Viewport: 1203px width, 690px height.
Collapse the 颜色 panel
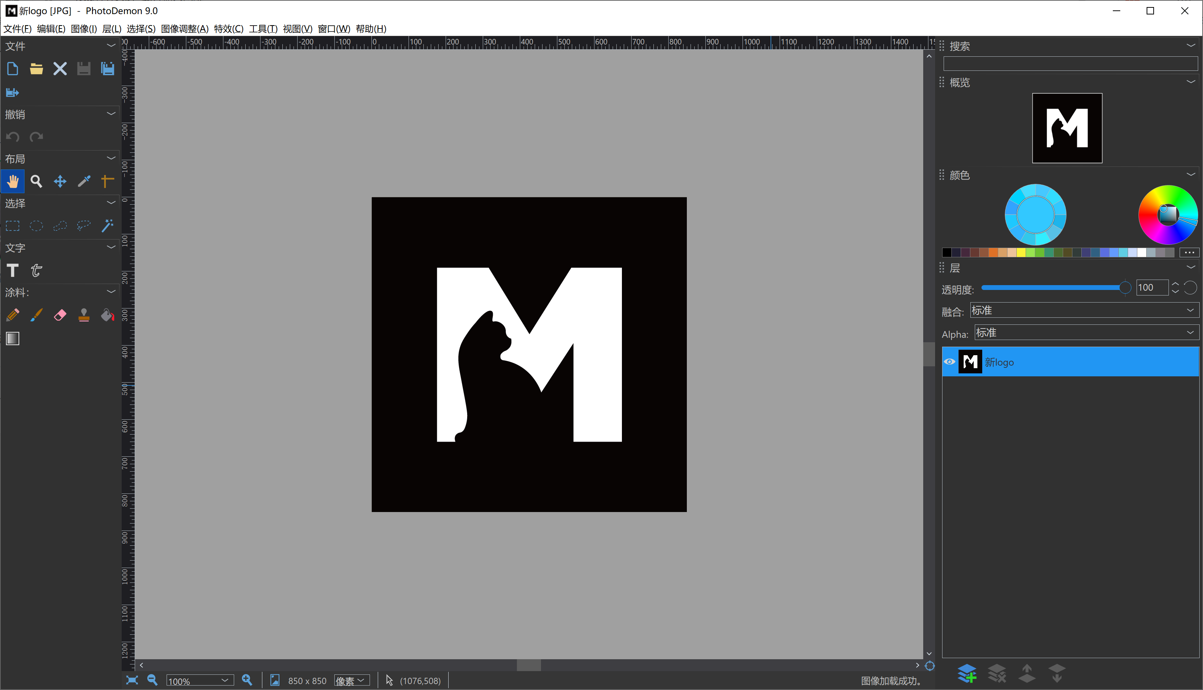[1191, 175]
